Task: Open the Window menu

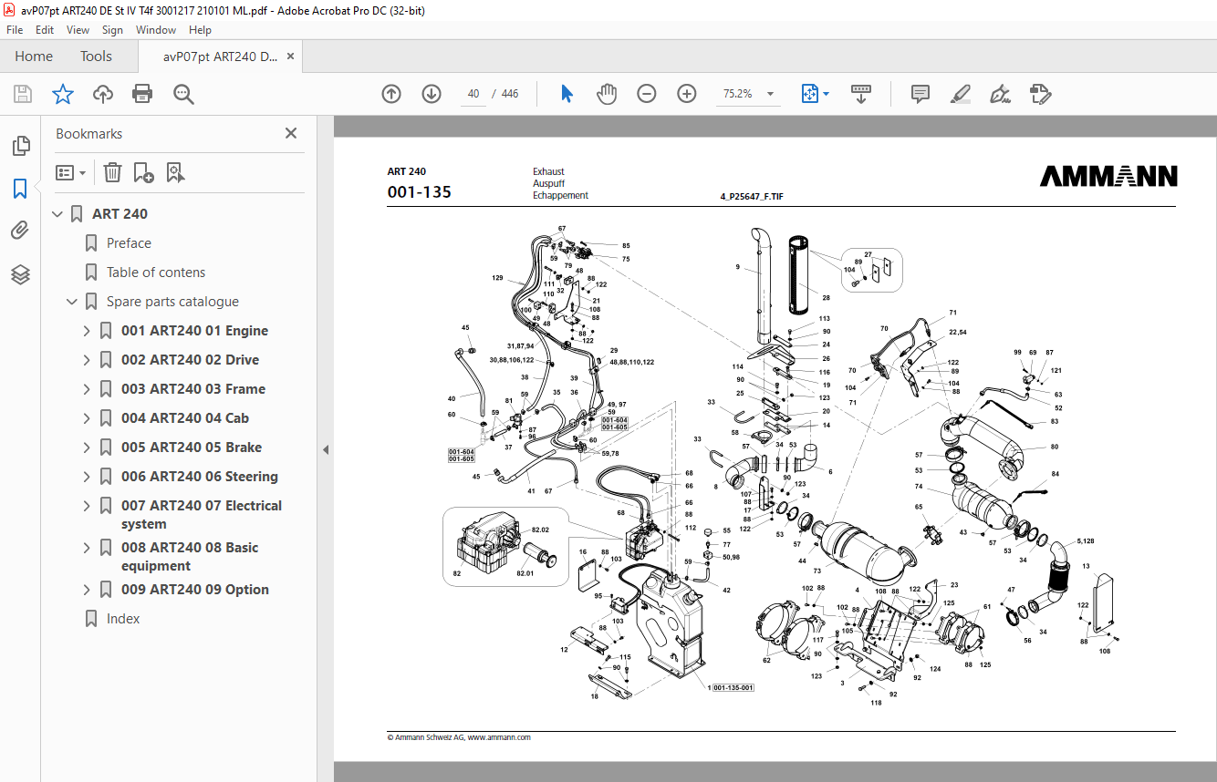Action: pos(156,30)
